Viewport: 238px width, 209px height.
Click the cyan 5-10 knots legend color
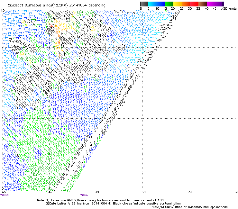pyautogui.click(x=152, y=4)
